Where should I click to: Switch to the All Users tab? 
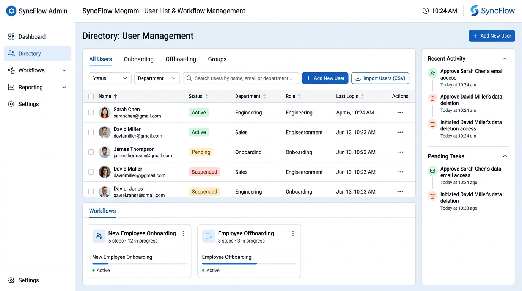(101, 59)
